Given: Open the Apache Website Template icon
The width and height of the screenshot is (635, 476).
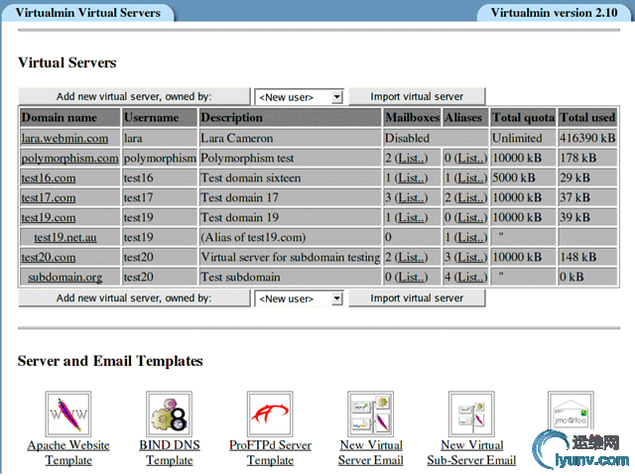Looking at the screenshot, I should 68,414.
